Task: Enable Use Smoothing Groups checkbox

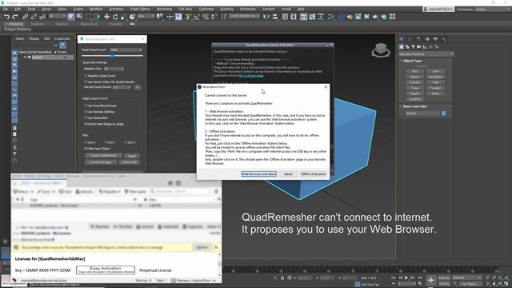Action: [86, 106]
